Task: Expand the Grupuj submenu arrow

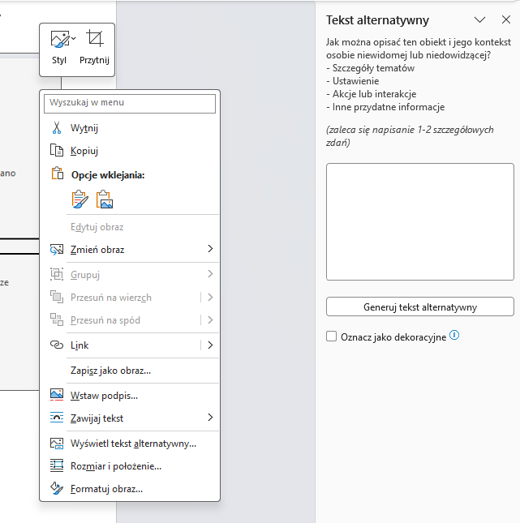Action: (210, 274)
